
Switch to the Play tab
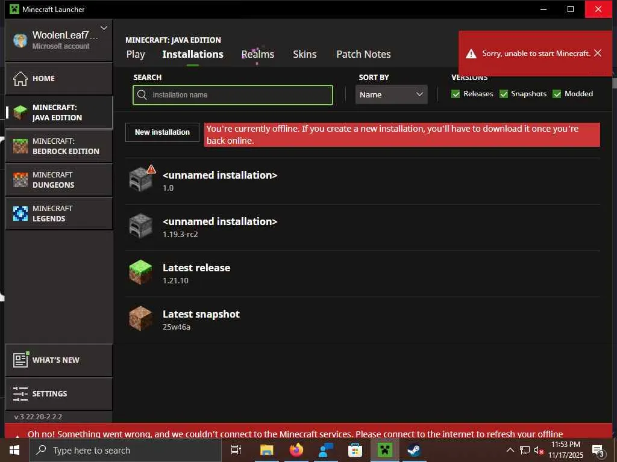coord(136,54)
